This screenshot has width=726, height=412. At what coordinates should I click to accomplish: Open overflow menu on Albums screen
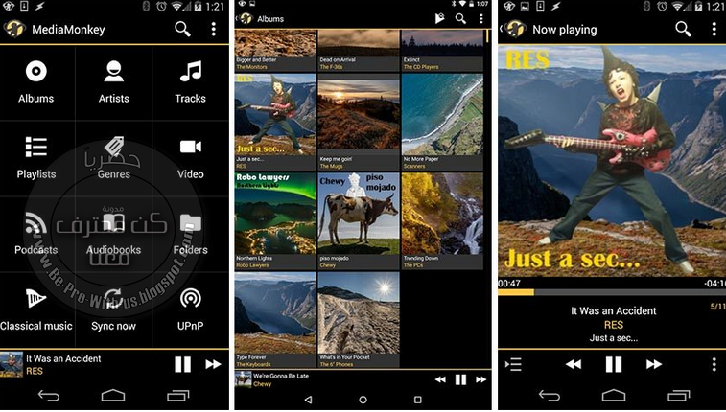(x=481, y=18)
